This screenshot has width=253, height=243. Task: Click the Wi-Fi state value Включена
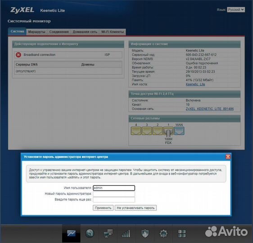point(193,100)
